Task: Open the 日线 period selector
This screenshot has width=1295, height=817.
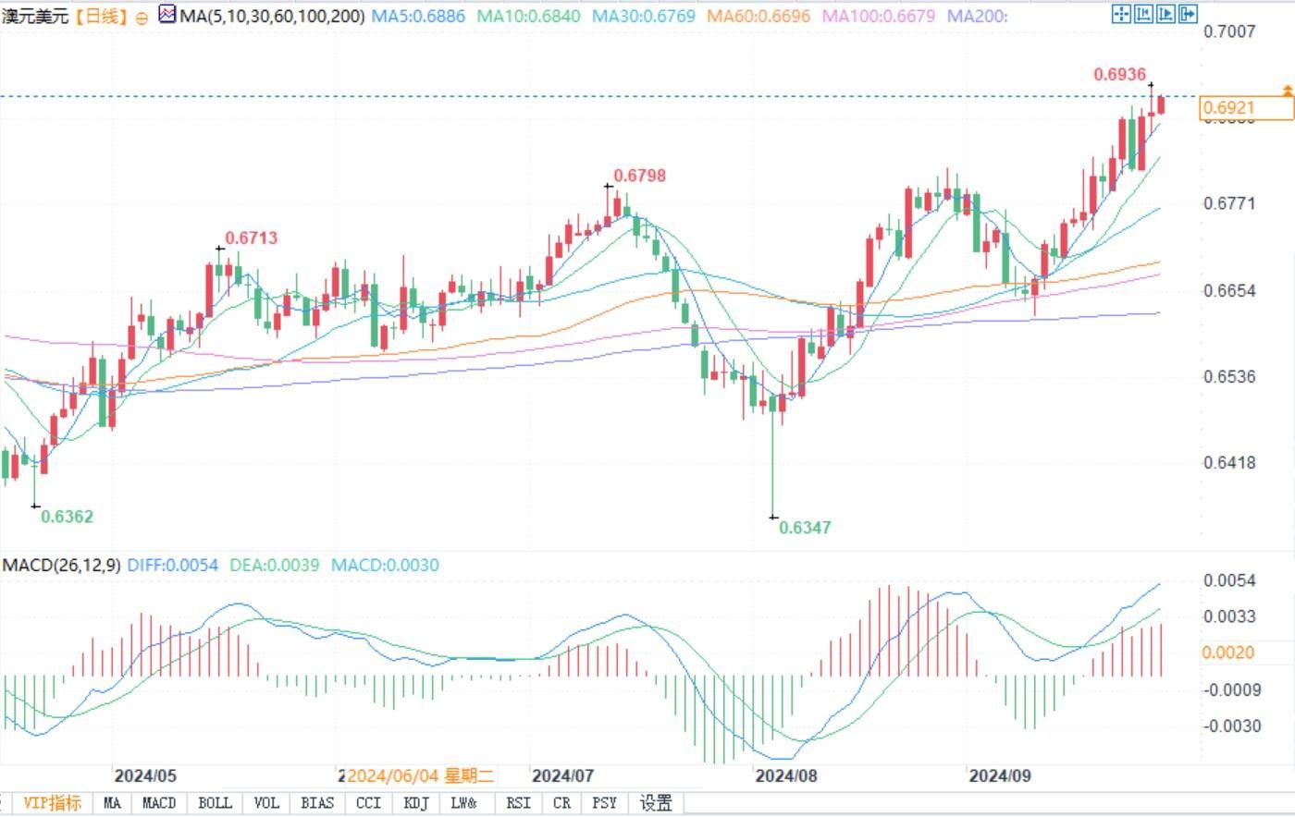Action: pos(102,17)
